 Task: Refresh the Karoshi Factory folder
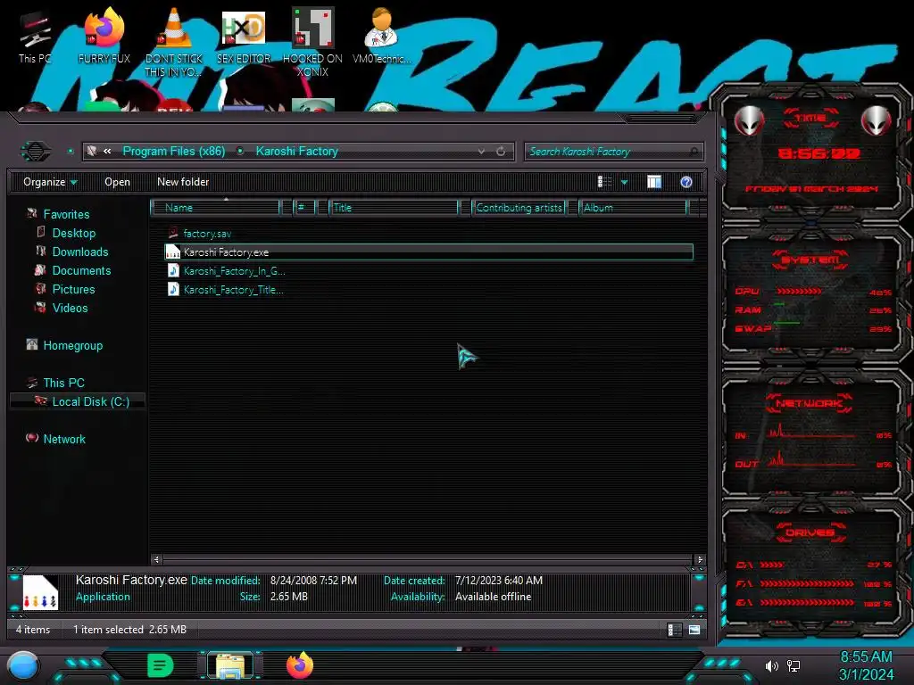(501, 152)
